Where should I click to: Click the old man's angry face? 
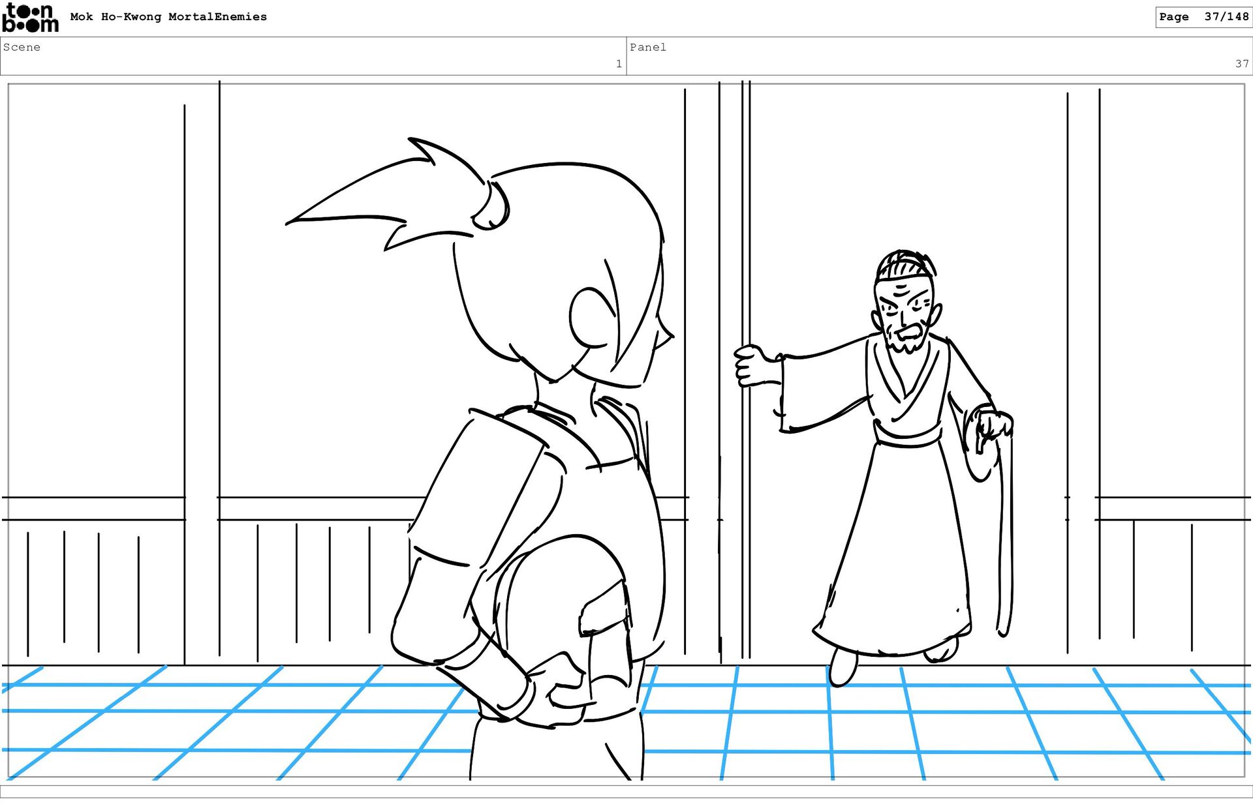905,314
